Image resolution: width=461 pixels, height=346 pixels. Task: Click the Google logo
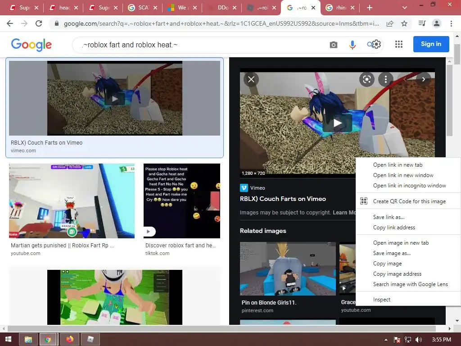pyautogui.click(x=32, y=45)
